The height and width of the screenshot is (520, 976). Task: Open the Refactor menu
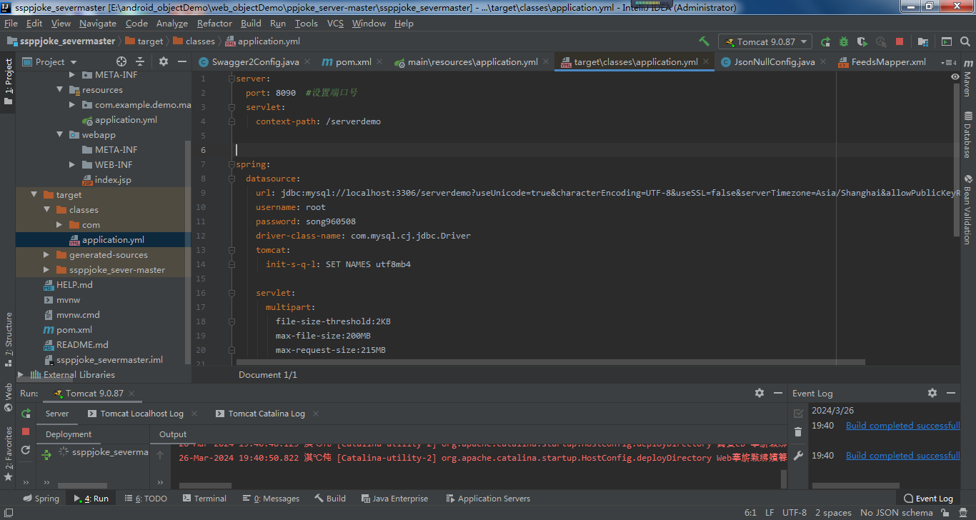(215, 23)
